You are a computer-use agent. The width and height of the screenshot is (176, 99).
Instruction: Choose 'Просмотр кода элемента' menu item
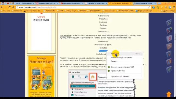coord(125,76)
